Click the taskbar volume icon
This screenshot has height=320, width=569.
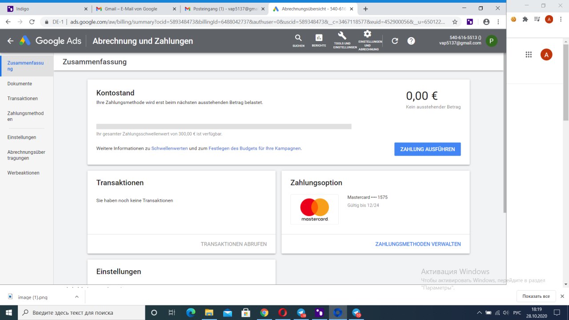point(506,313)
